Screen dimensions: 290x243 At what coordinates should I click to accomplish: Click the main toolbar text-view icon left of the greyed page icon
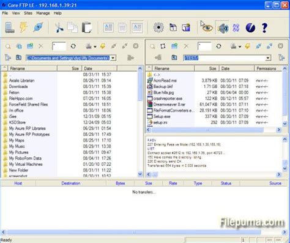108,28
